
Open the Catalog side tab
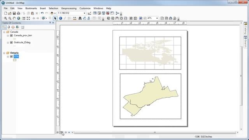pyautogui.click(x=245, y=28)
